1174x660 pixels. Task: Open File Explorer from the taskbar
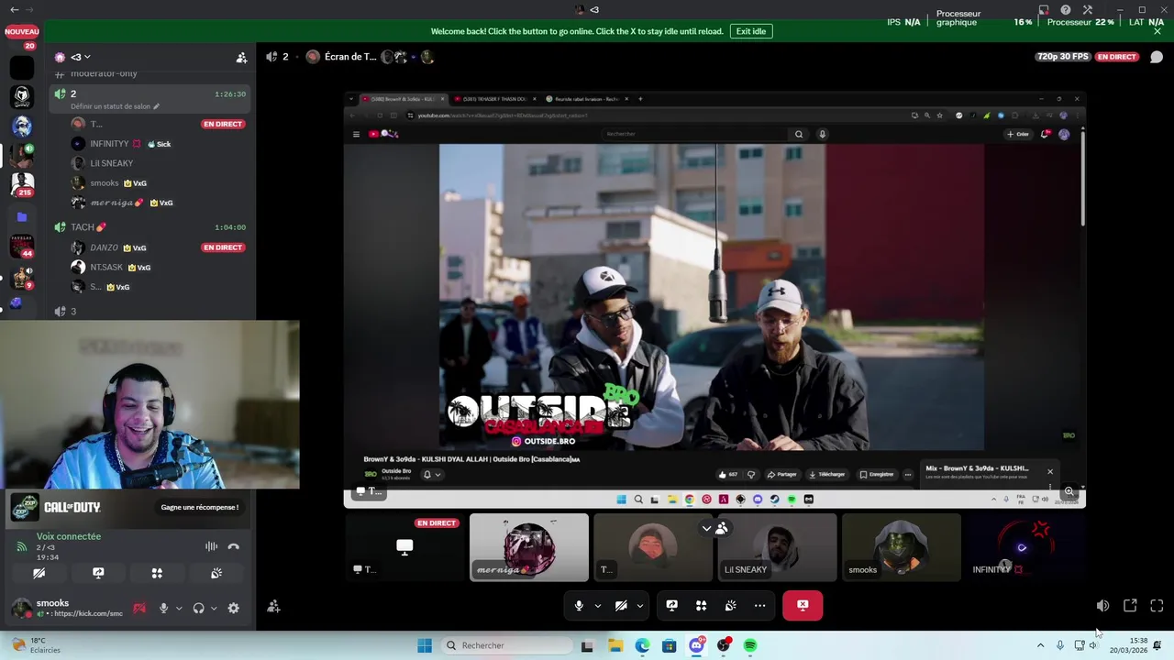pyautogui.click(x=615, y=645)
